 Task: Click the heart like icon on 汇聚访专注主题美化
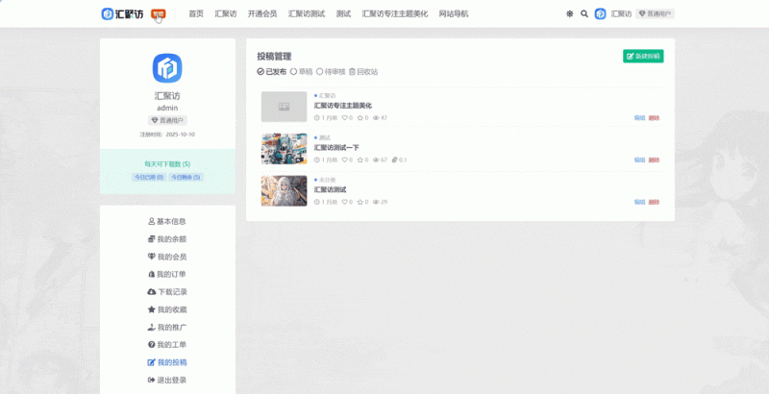point(345,118)
